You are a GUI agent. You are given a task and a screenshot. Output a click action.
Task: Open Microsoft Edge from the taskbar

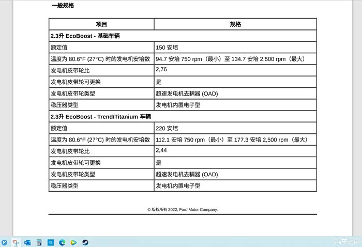(x=62, y=242)
